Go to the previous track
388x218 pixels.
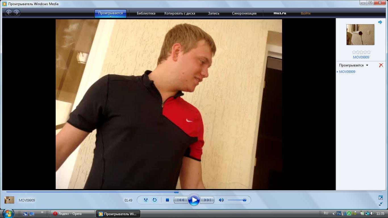[181, 200]
